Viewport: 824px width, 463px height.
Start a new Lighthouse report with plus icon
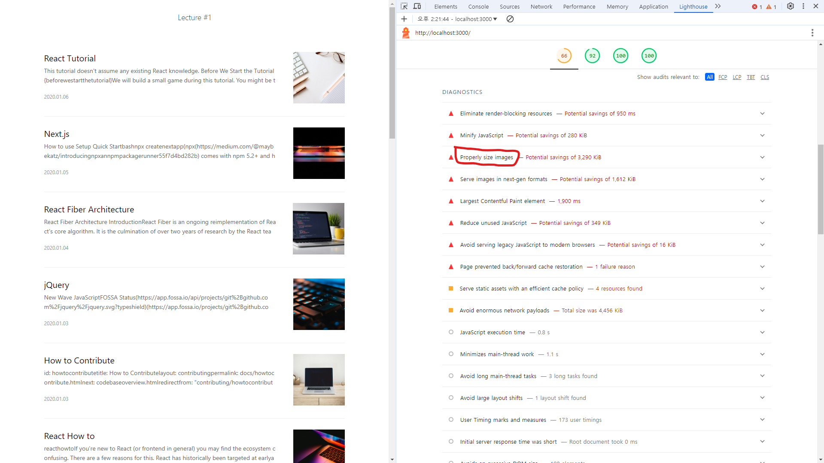click(x=404, y=19)
